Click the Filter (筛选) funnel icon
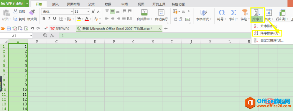 pyautogui.click(x=244, y=13)
